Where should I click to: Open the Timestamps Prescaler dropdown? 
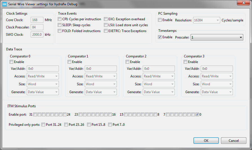point(217,37)
